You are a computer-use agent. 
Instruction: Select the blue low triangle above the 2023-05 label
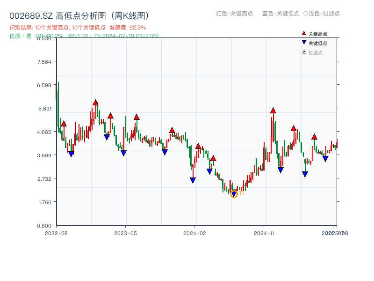click(123, 153)
